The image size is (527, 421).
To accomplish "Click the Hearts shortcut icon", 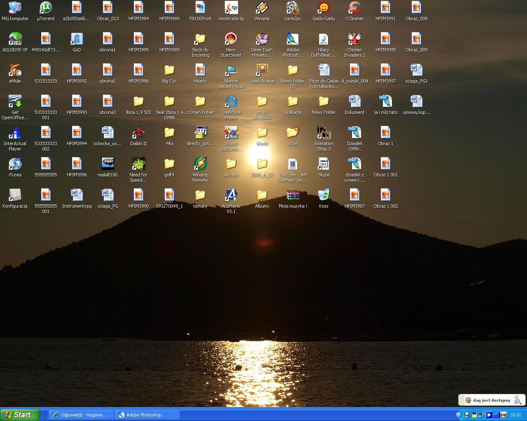I will pos(200,74).
